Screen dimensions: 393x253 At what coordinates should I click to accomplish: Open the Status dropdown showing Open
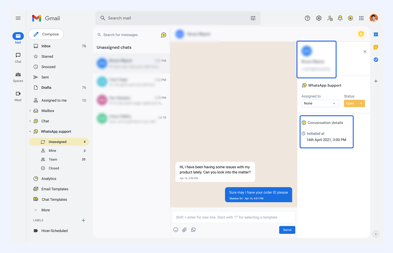point(354,103)
